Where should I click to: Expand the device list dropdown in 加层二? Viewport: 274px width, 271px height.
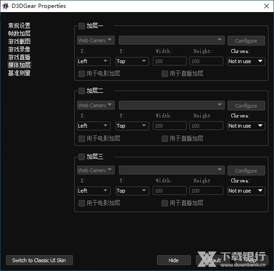pyautogui.click(x=172, y=105)
